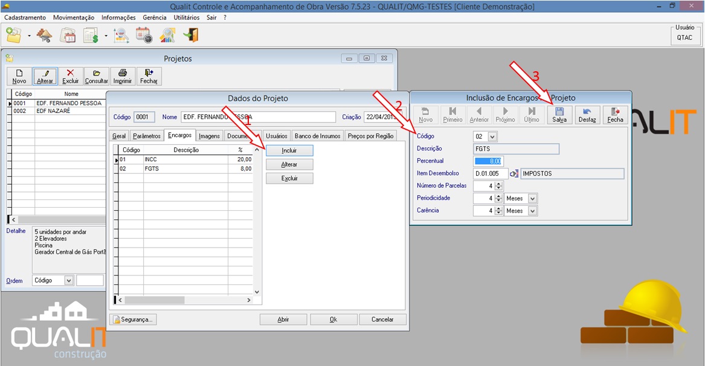The width and height of the screenshot is (705, 366).
Task: Open the Informações menu
Action: click(x=118, y=18)
